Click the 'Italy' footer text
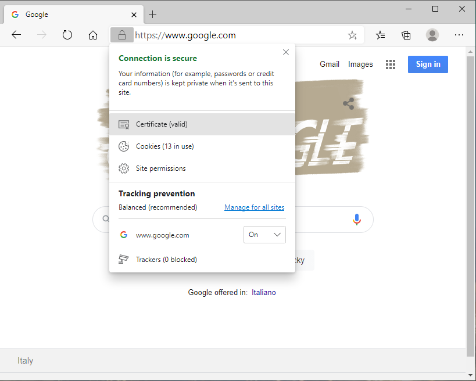The height and width of the screenshot is (381, 476). (25, 360)
